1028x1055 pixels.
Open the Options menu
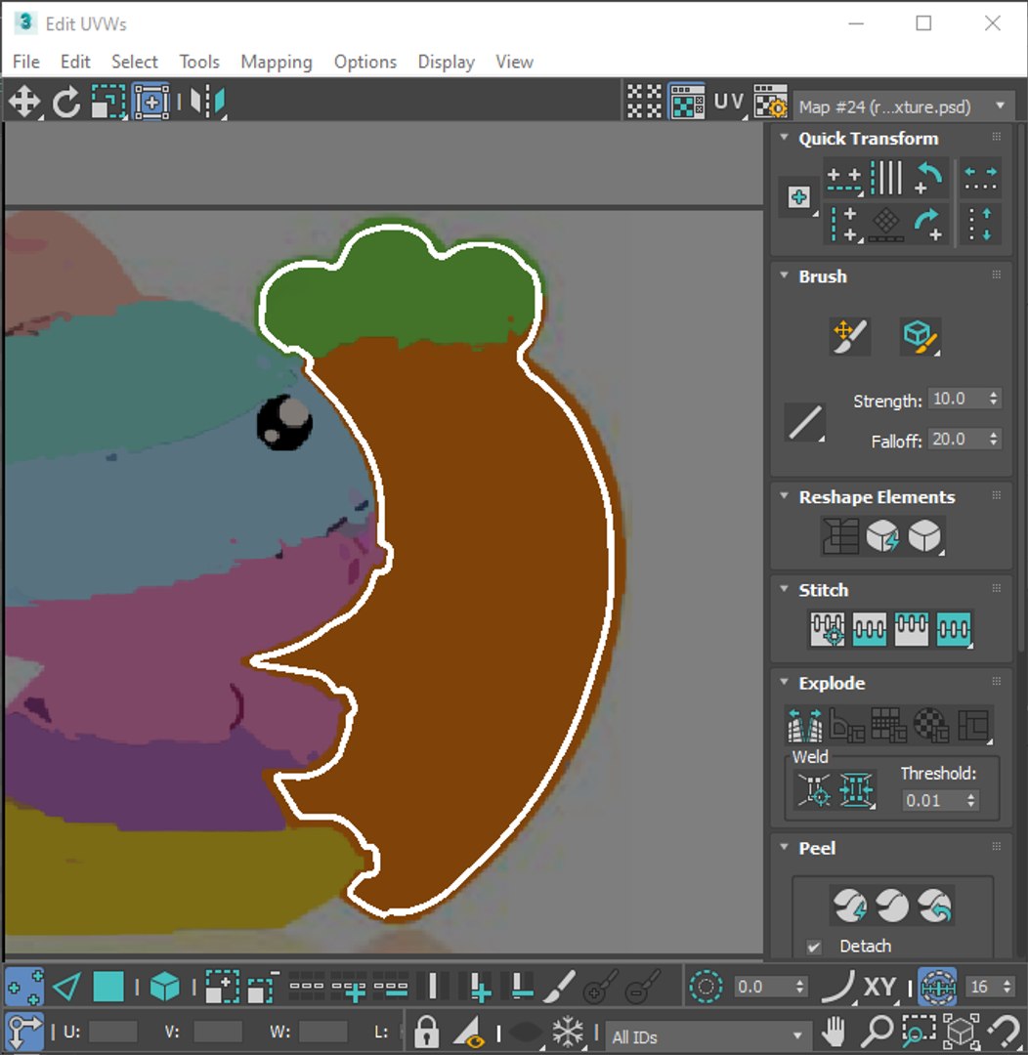click(x=365, y=62)
